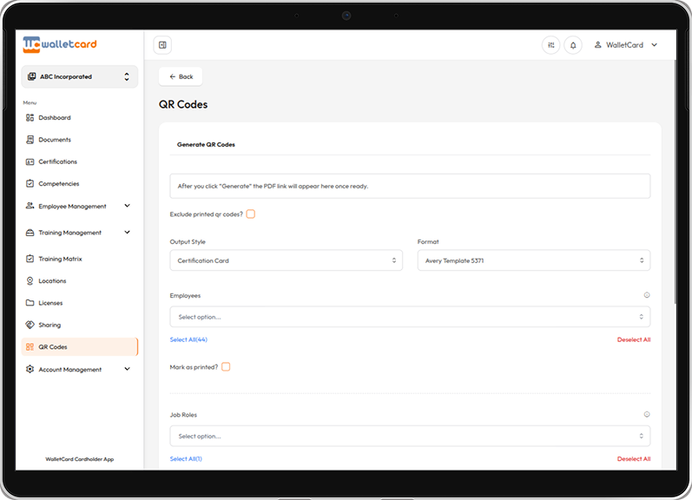Click the Dashboard icon in sidebar
Screen dimensions: 692x500
tap(30, 117)
